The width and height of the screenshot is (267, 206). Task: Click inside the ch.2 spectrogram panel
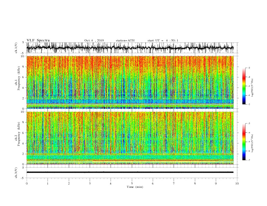130,138
